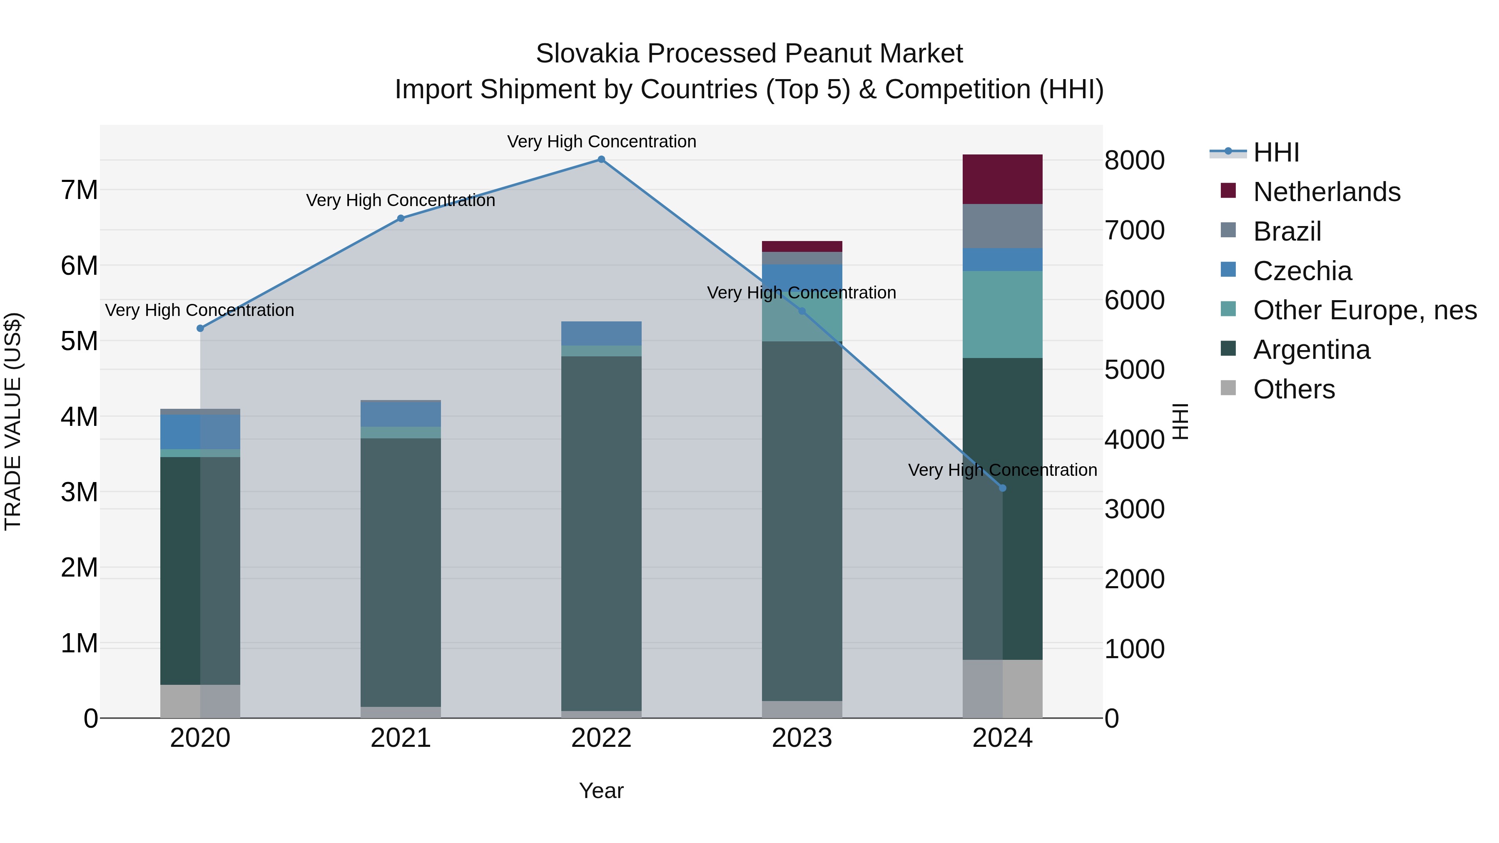This screenshot has height=843, width=1499.
Task: Toggle the Czechia legend entry
Action: (1286, 271)
